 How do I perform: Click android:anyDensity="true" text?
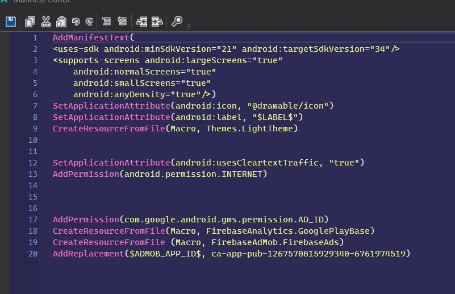pyautogui.click(x=137, y=94)
